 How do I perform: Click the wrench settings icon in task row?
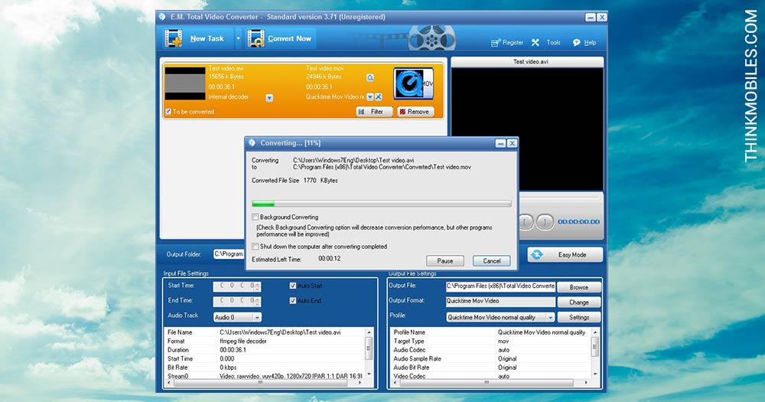point(378,96)
